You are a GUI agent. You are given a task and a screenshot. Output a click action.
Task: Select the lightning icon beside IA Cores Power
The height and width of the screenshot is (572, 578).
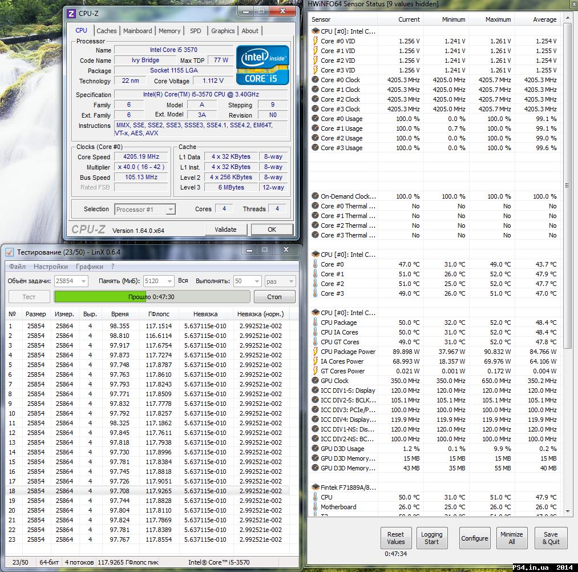point(315,361)
